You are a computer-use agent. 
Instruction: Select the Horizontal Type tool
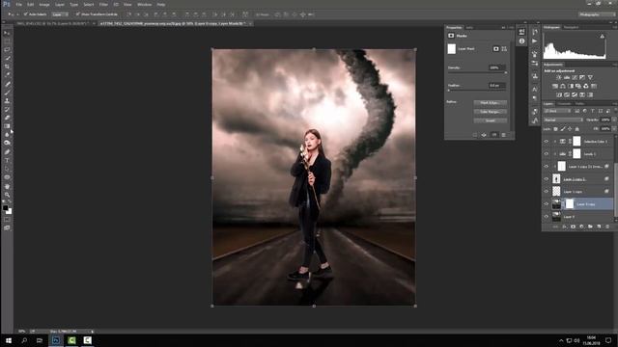(x=7, y=161)
